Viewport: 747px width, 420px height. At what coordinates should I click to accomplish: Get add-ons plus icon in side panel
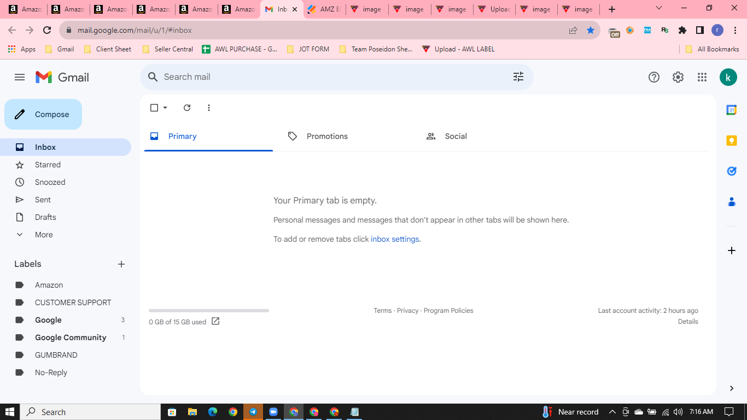click(732, 250)
